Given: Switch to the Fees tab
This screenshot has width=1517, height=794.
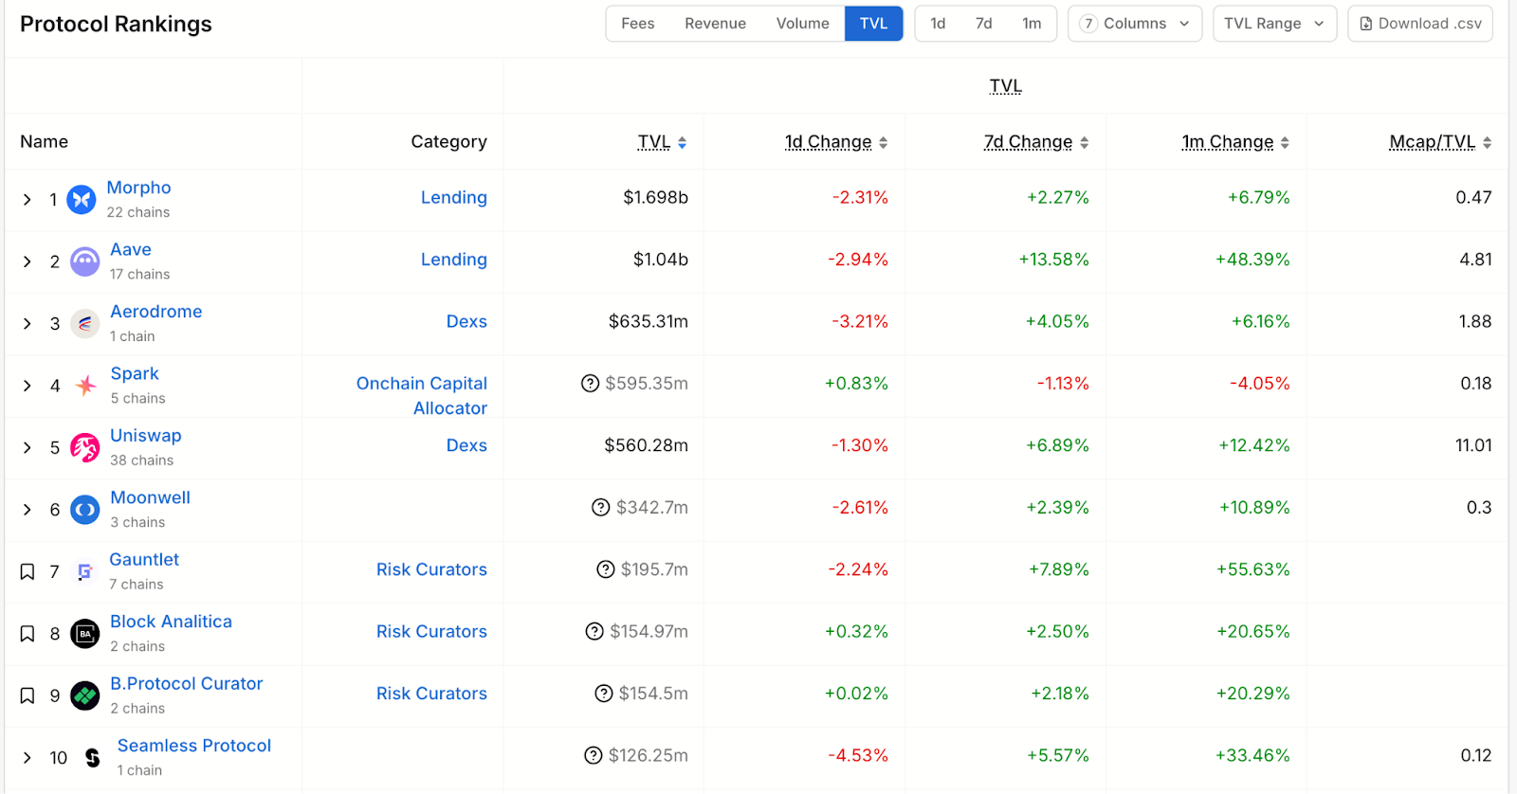Looking at the screenshot, I should [637, 24].
